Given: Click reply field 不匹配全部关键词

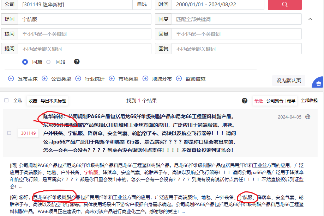Looking at the screenshot, I should [x=236, y=49].
